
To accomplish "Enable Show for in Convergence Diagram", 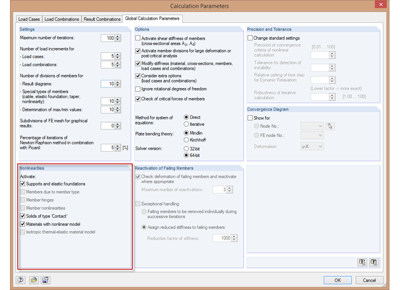I will coord(250,118).
